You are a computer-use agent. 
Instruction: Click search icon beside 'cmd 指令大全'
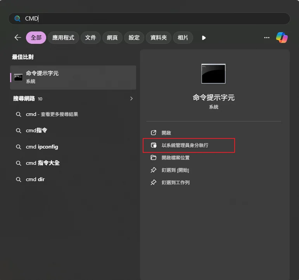19,163
